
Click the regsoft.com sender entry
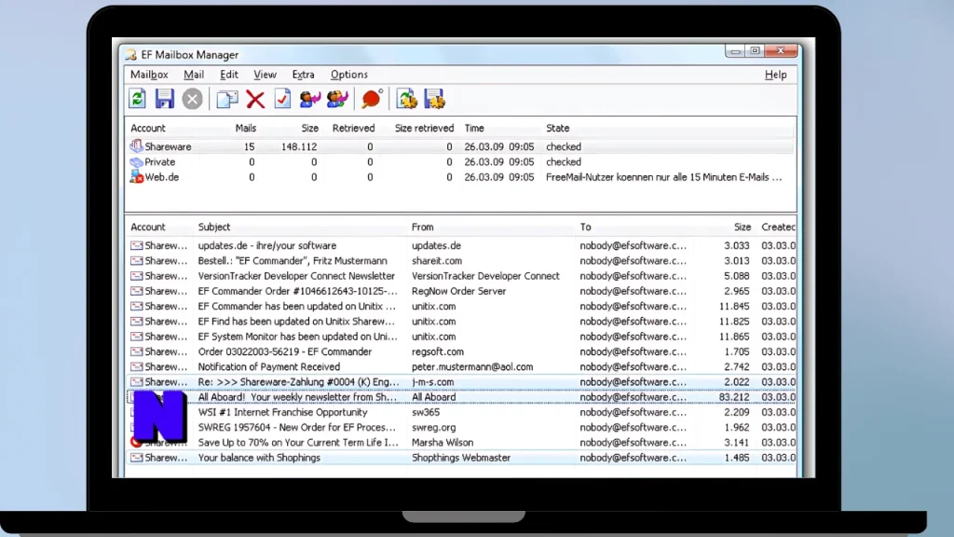coord(438,351)
